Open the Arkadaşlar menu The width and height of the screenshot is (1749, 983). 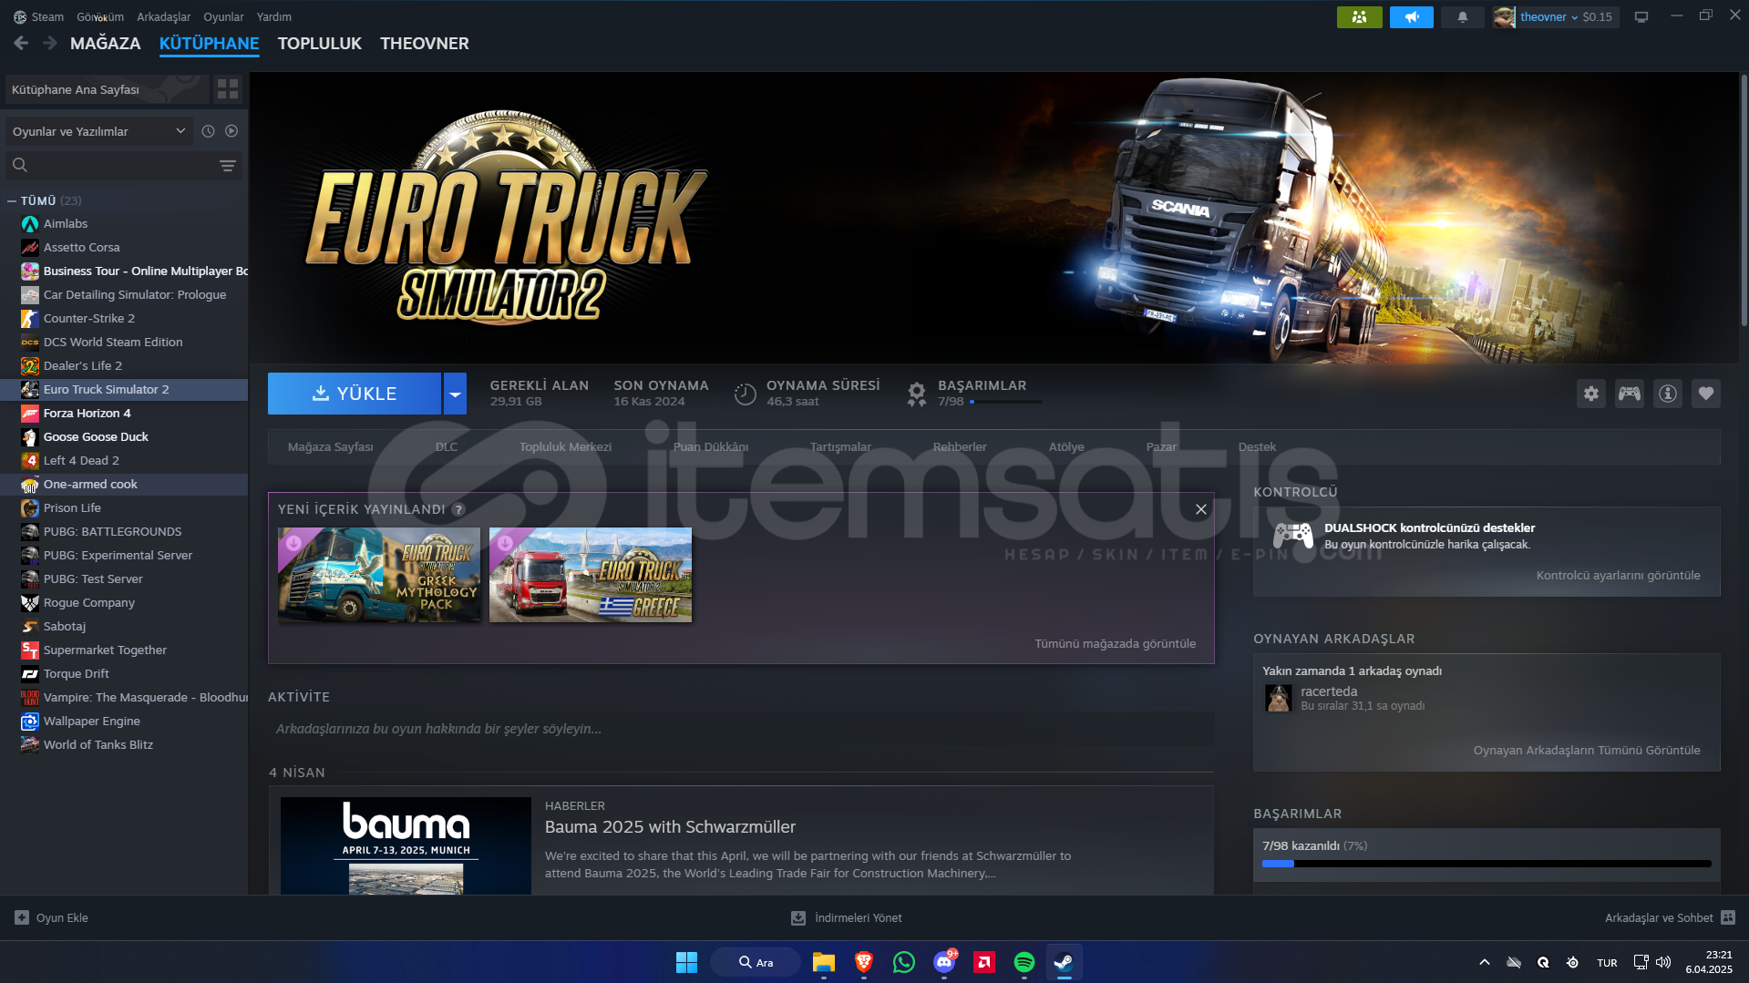(164, 16)
